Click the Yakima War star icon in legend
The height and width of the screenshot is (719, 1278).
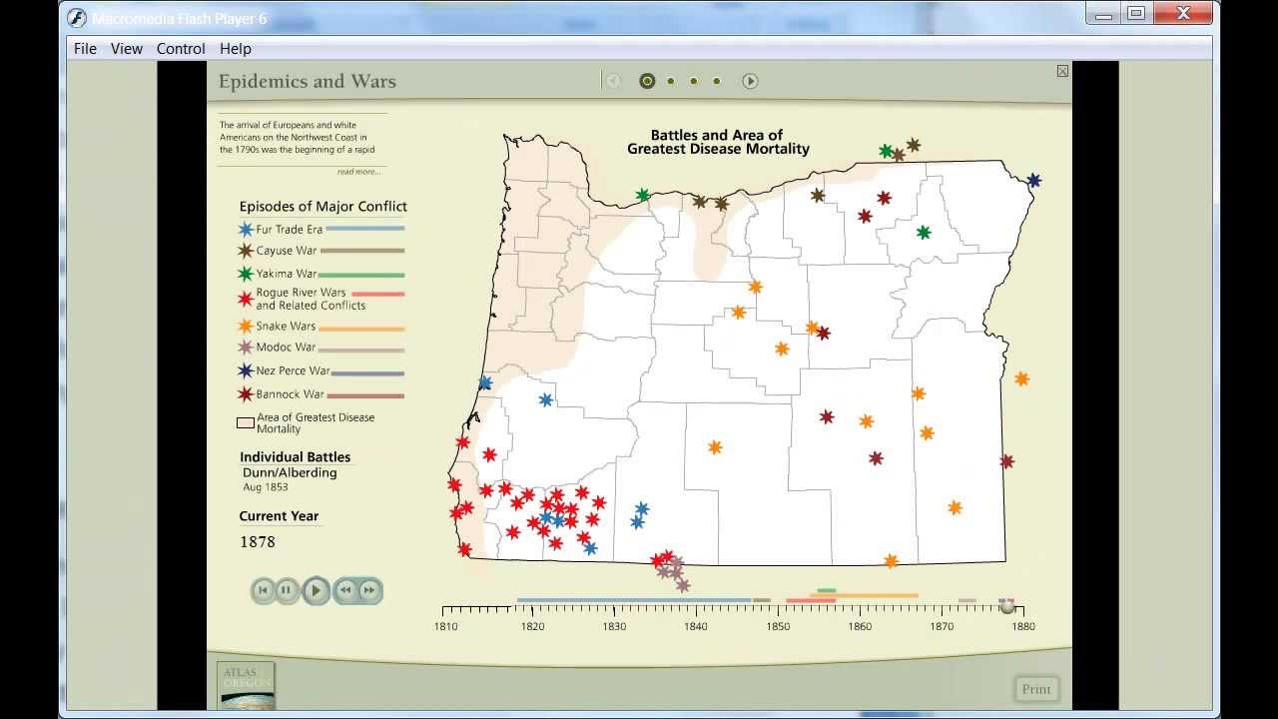pyautogui.click(x=246, y=273)
